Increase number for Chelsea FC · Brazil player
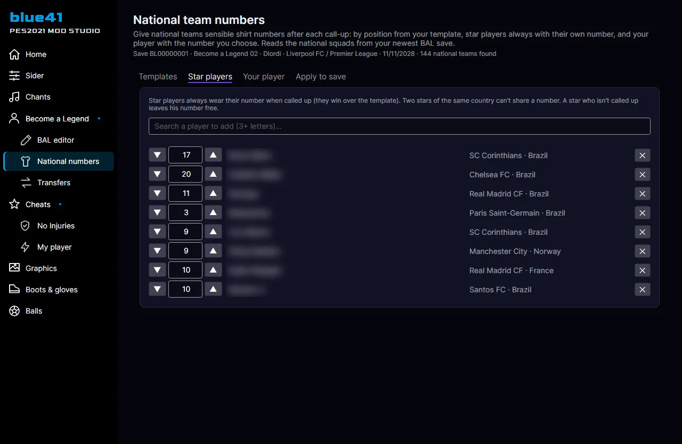 pos(213,175)
